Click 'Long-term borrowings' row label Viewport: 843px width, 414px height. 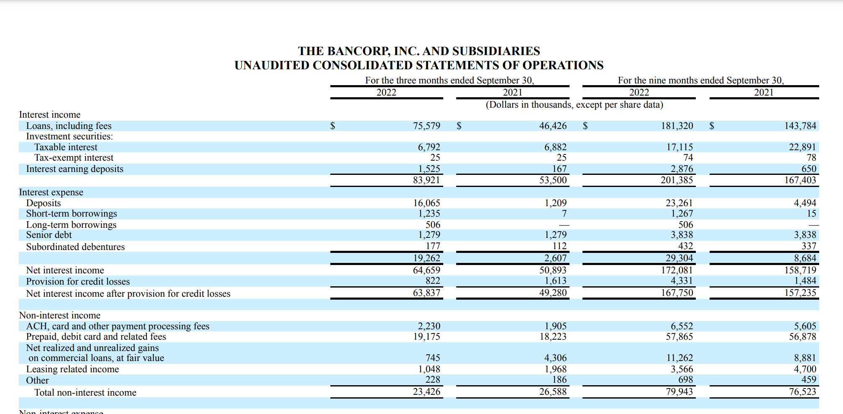tap(71, 225)
